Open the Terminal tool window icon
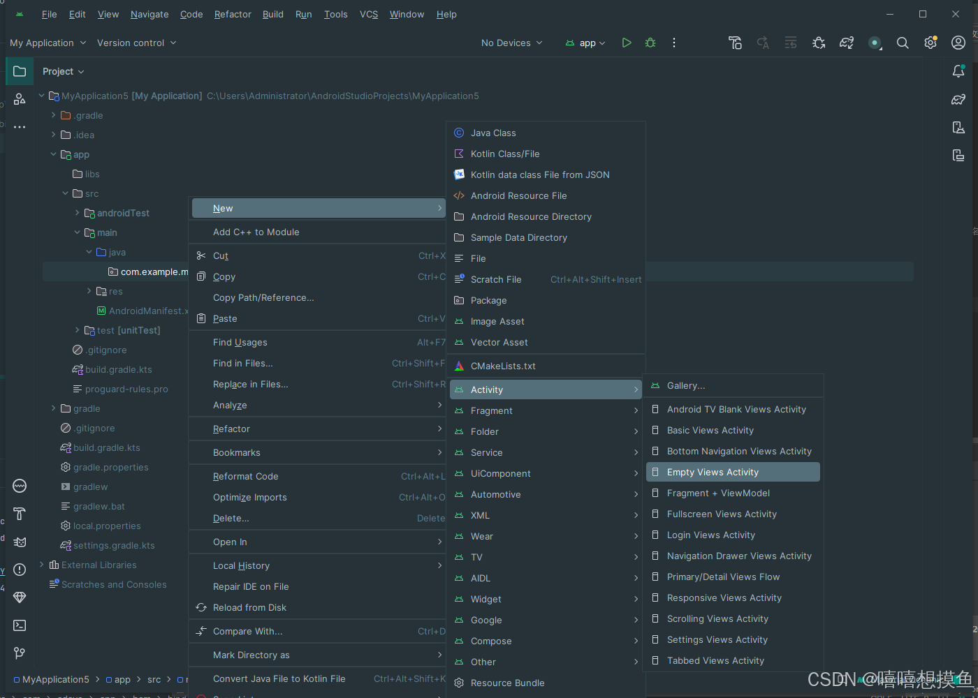 pos(20,625)
